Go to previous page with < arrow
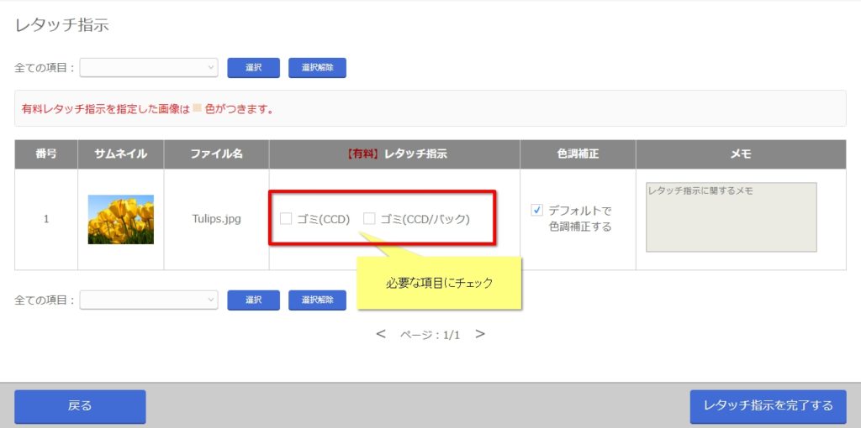This screenshot has width=861, height=428. pyautogui.click(x=381, y=334)
